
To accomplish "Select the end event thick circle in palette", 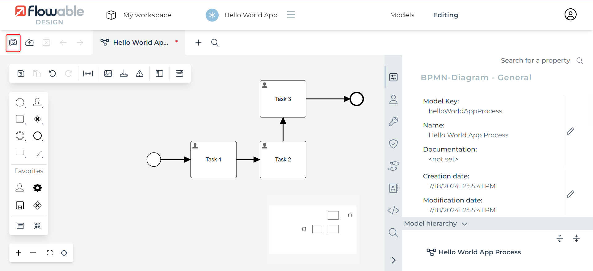I will [x=37, y=136].
